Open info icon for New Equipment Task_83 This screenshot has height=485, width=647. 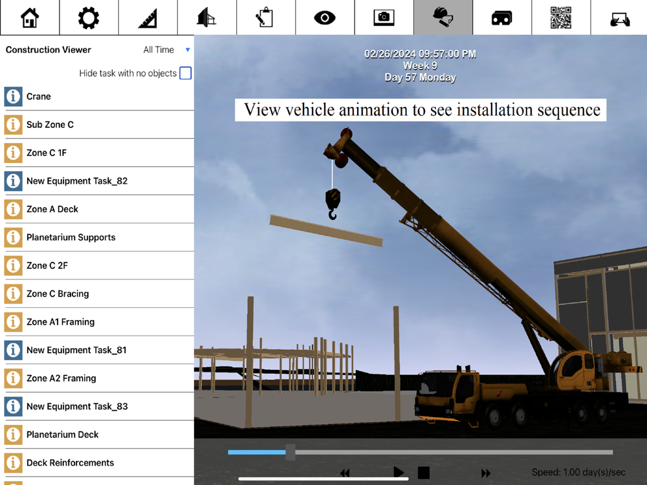[13, 406]
